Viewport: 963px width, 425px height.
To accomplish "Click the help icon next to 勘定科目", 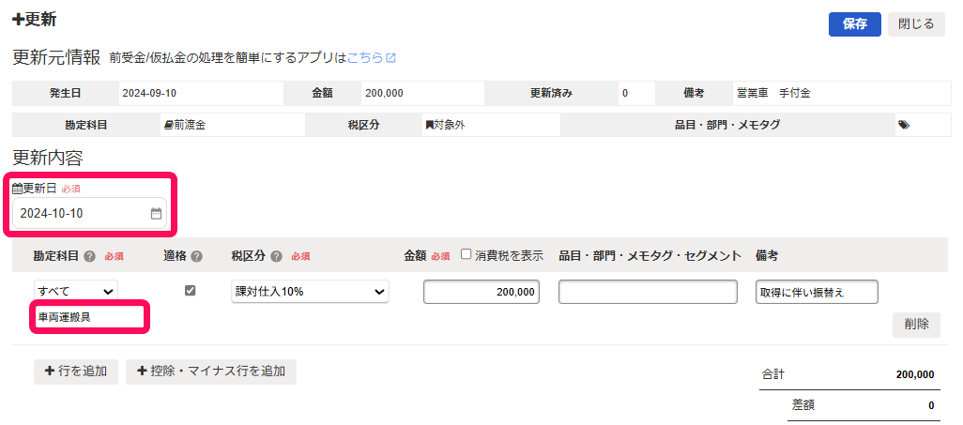I will [90, 256].
